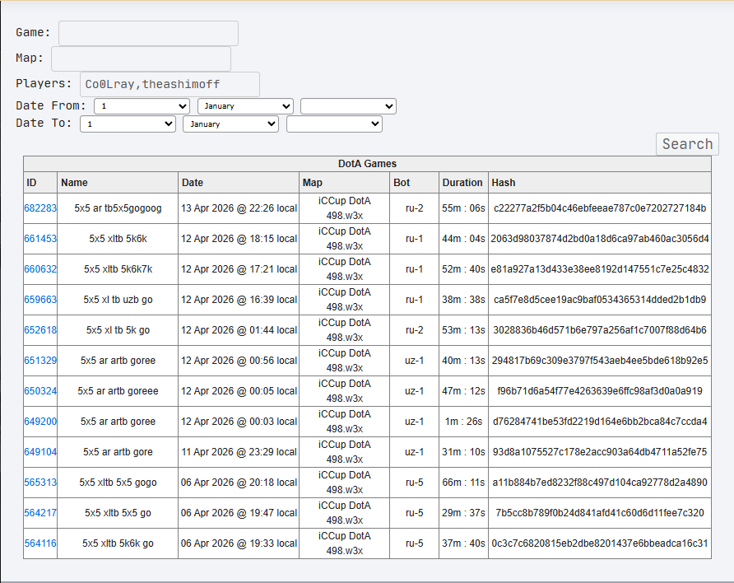Open the Date From month dropdown
This screenshot has width=734, height=583.
(245, 106)
